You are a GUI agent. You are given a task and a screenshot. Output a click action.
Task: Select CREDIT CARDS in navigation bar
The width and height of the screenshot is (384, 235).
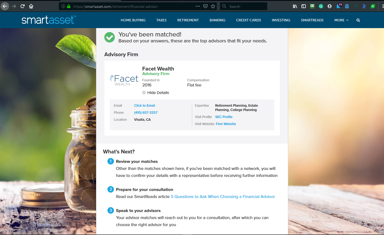(248, 20)
